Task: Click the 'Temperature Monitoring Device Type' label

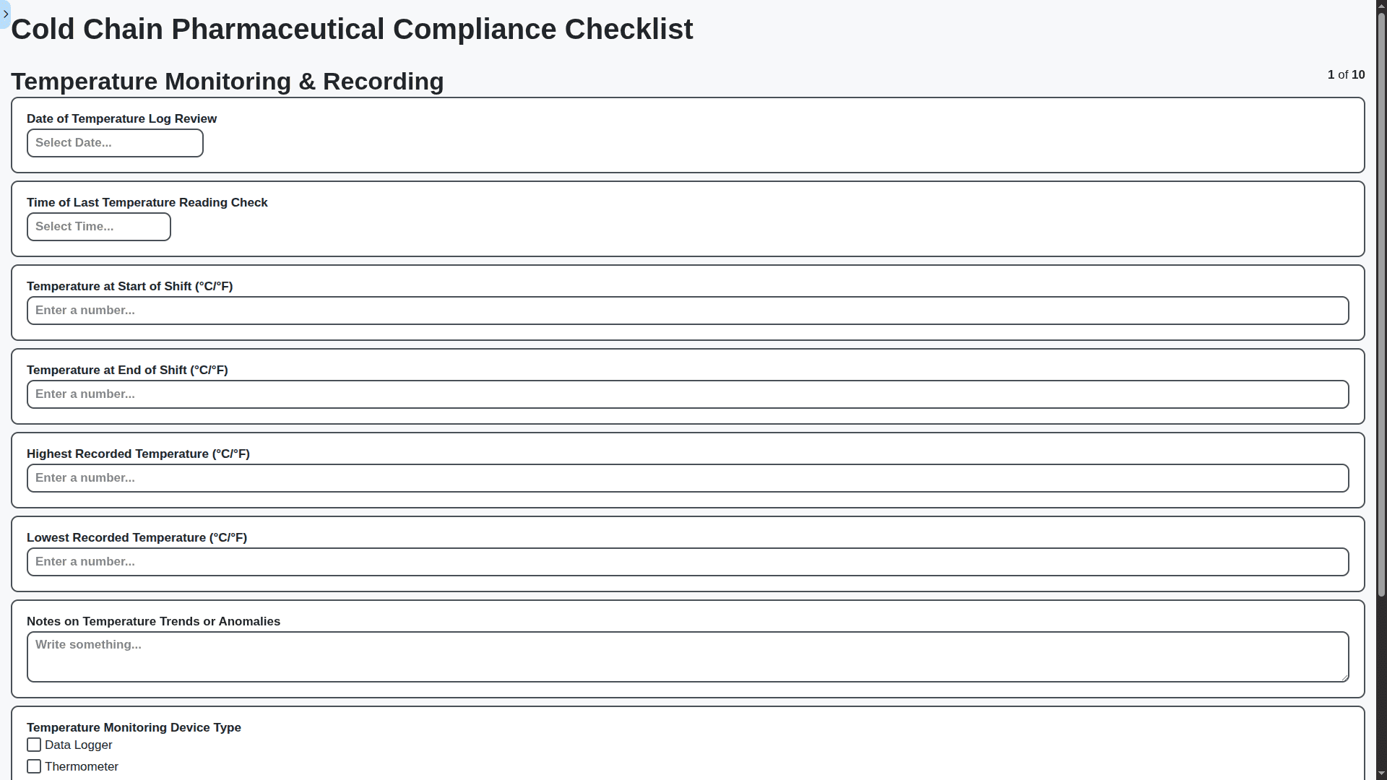Action: (134, 727)
